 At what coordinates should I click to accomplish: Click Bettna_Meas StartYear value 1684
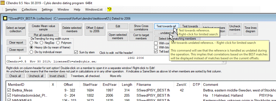coord(90,90)
